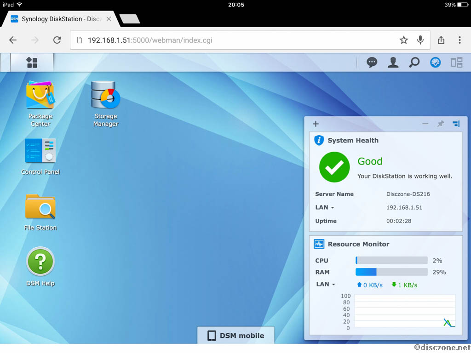
Task: Click the network usage graph
Action: click(405, 311)
